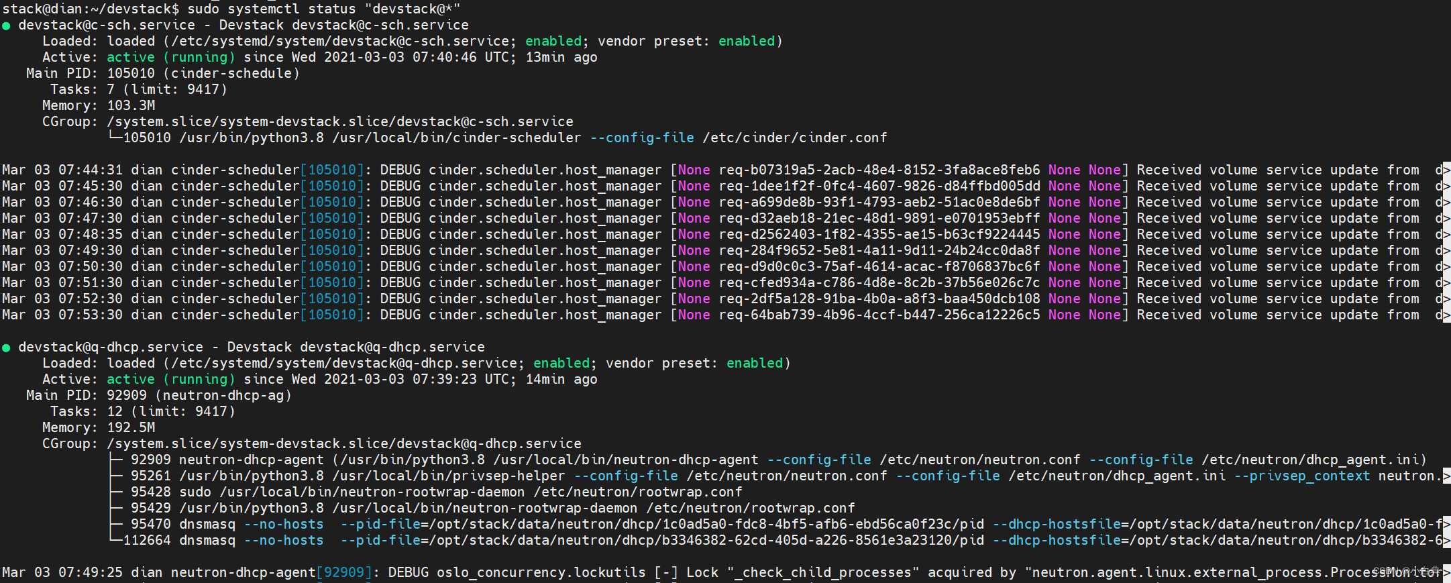Click 'active (running)' in the q-dhcp service block

pos(171,380)
